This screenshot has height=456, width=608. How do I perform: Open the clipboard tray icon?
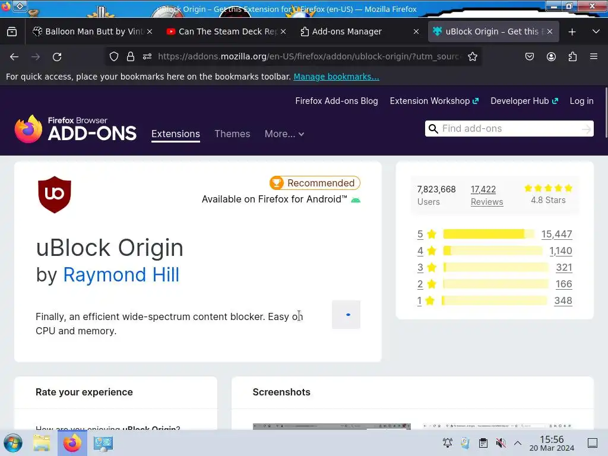pos(483,443)
